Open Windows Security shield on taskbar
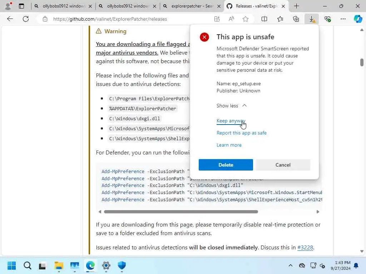 coord(122,265)
